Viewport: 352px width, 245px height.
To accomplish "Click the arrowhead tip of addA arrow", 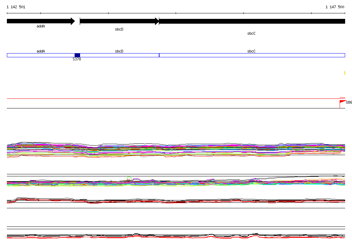I will coord(74,21).
